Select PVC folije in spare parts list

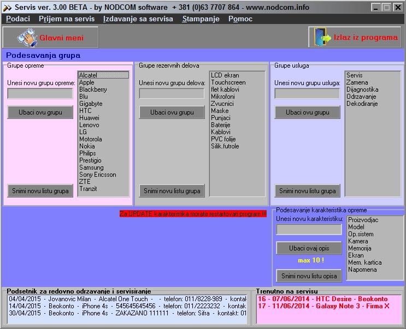click(x=237, y=139)
